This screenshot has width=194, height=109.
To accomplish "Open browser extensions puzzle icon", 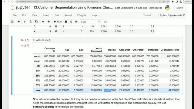I will point(173,2).
